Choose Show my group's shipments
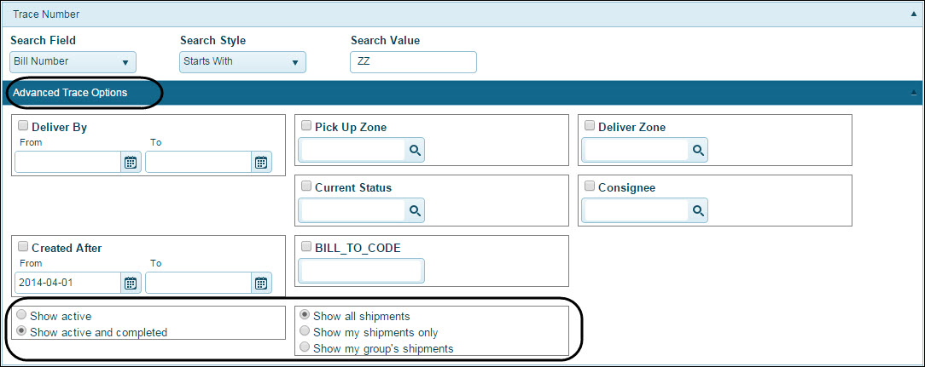The width and height of the screenshot is (925, 367). click(305, 348)
